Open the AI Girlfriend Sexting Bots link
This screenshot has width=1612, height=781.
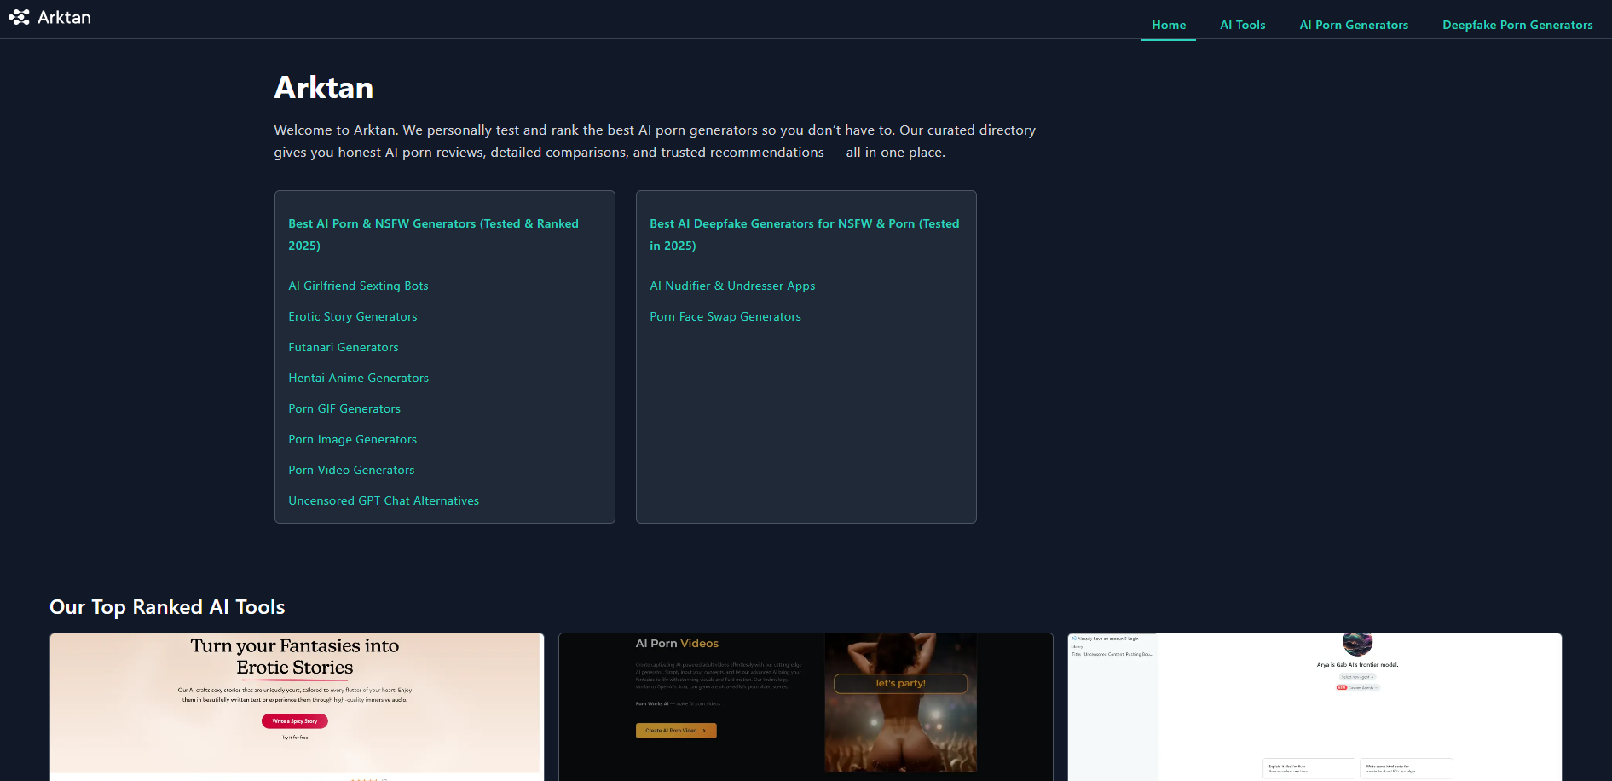[x=358, y=286]
